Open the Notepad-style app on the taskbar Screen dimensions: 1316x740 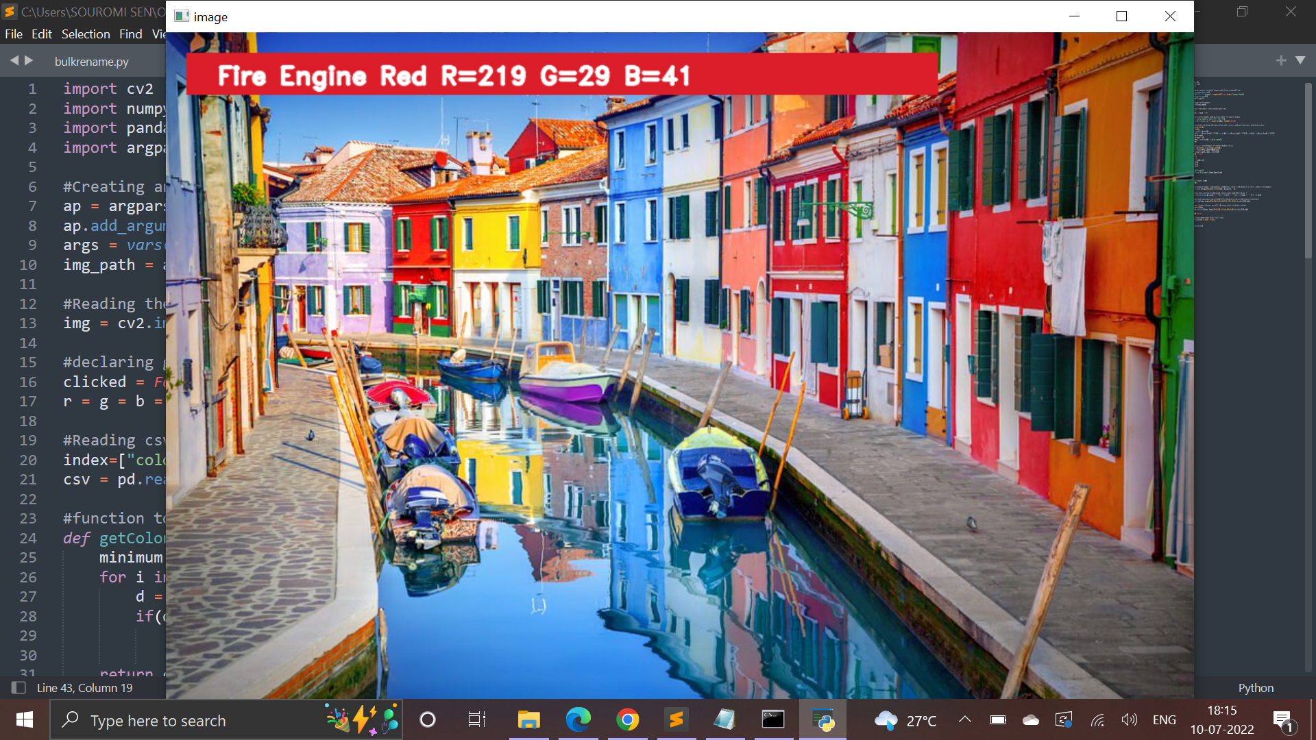click(x=724, y=720)
